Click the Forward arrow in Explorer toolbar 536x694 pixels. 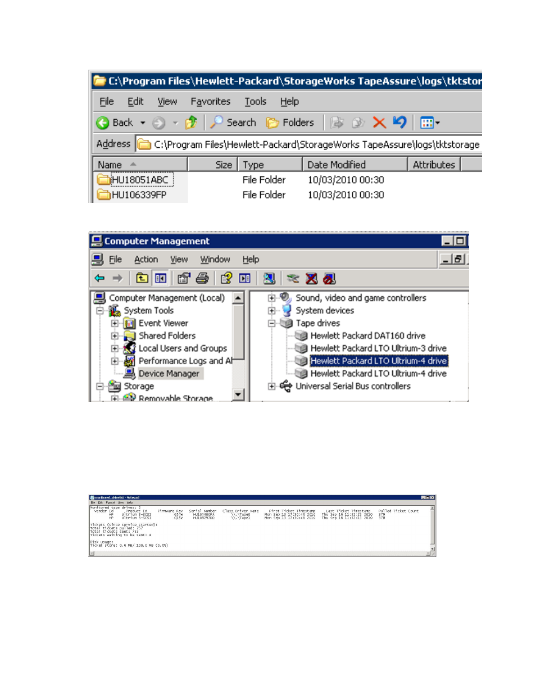[x=159, y=123]
